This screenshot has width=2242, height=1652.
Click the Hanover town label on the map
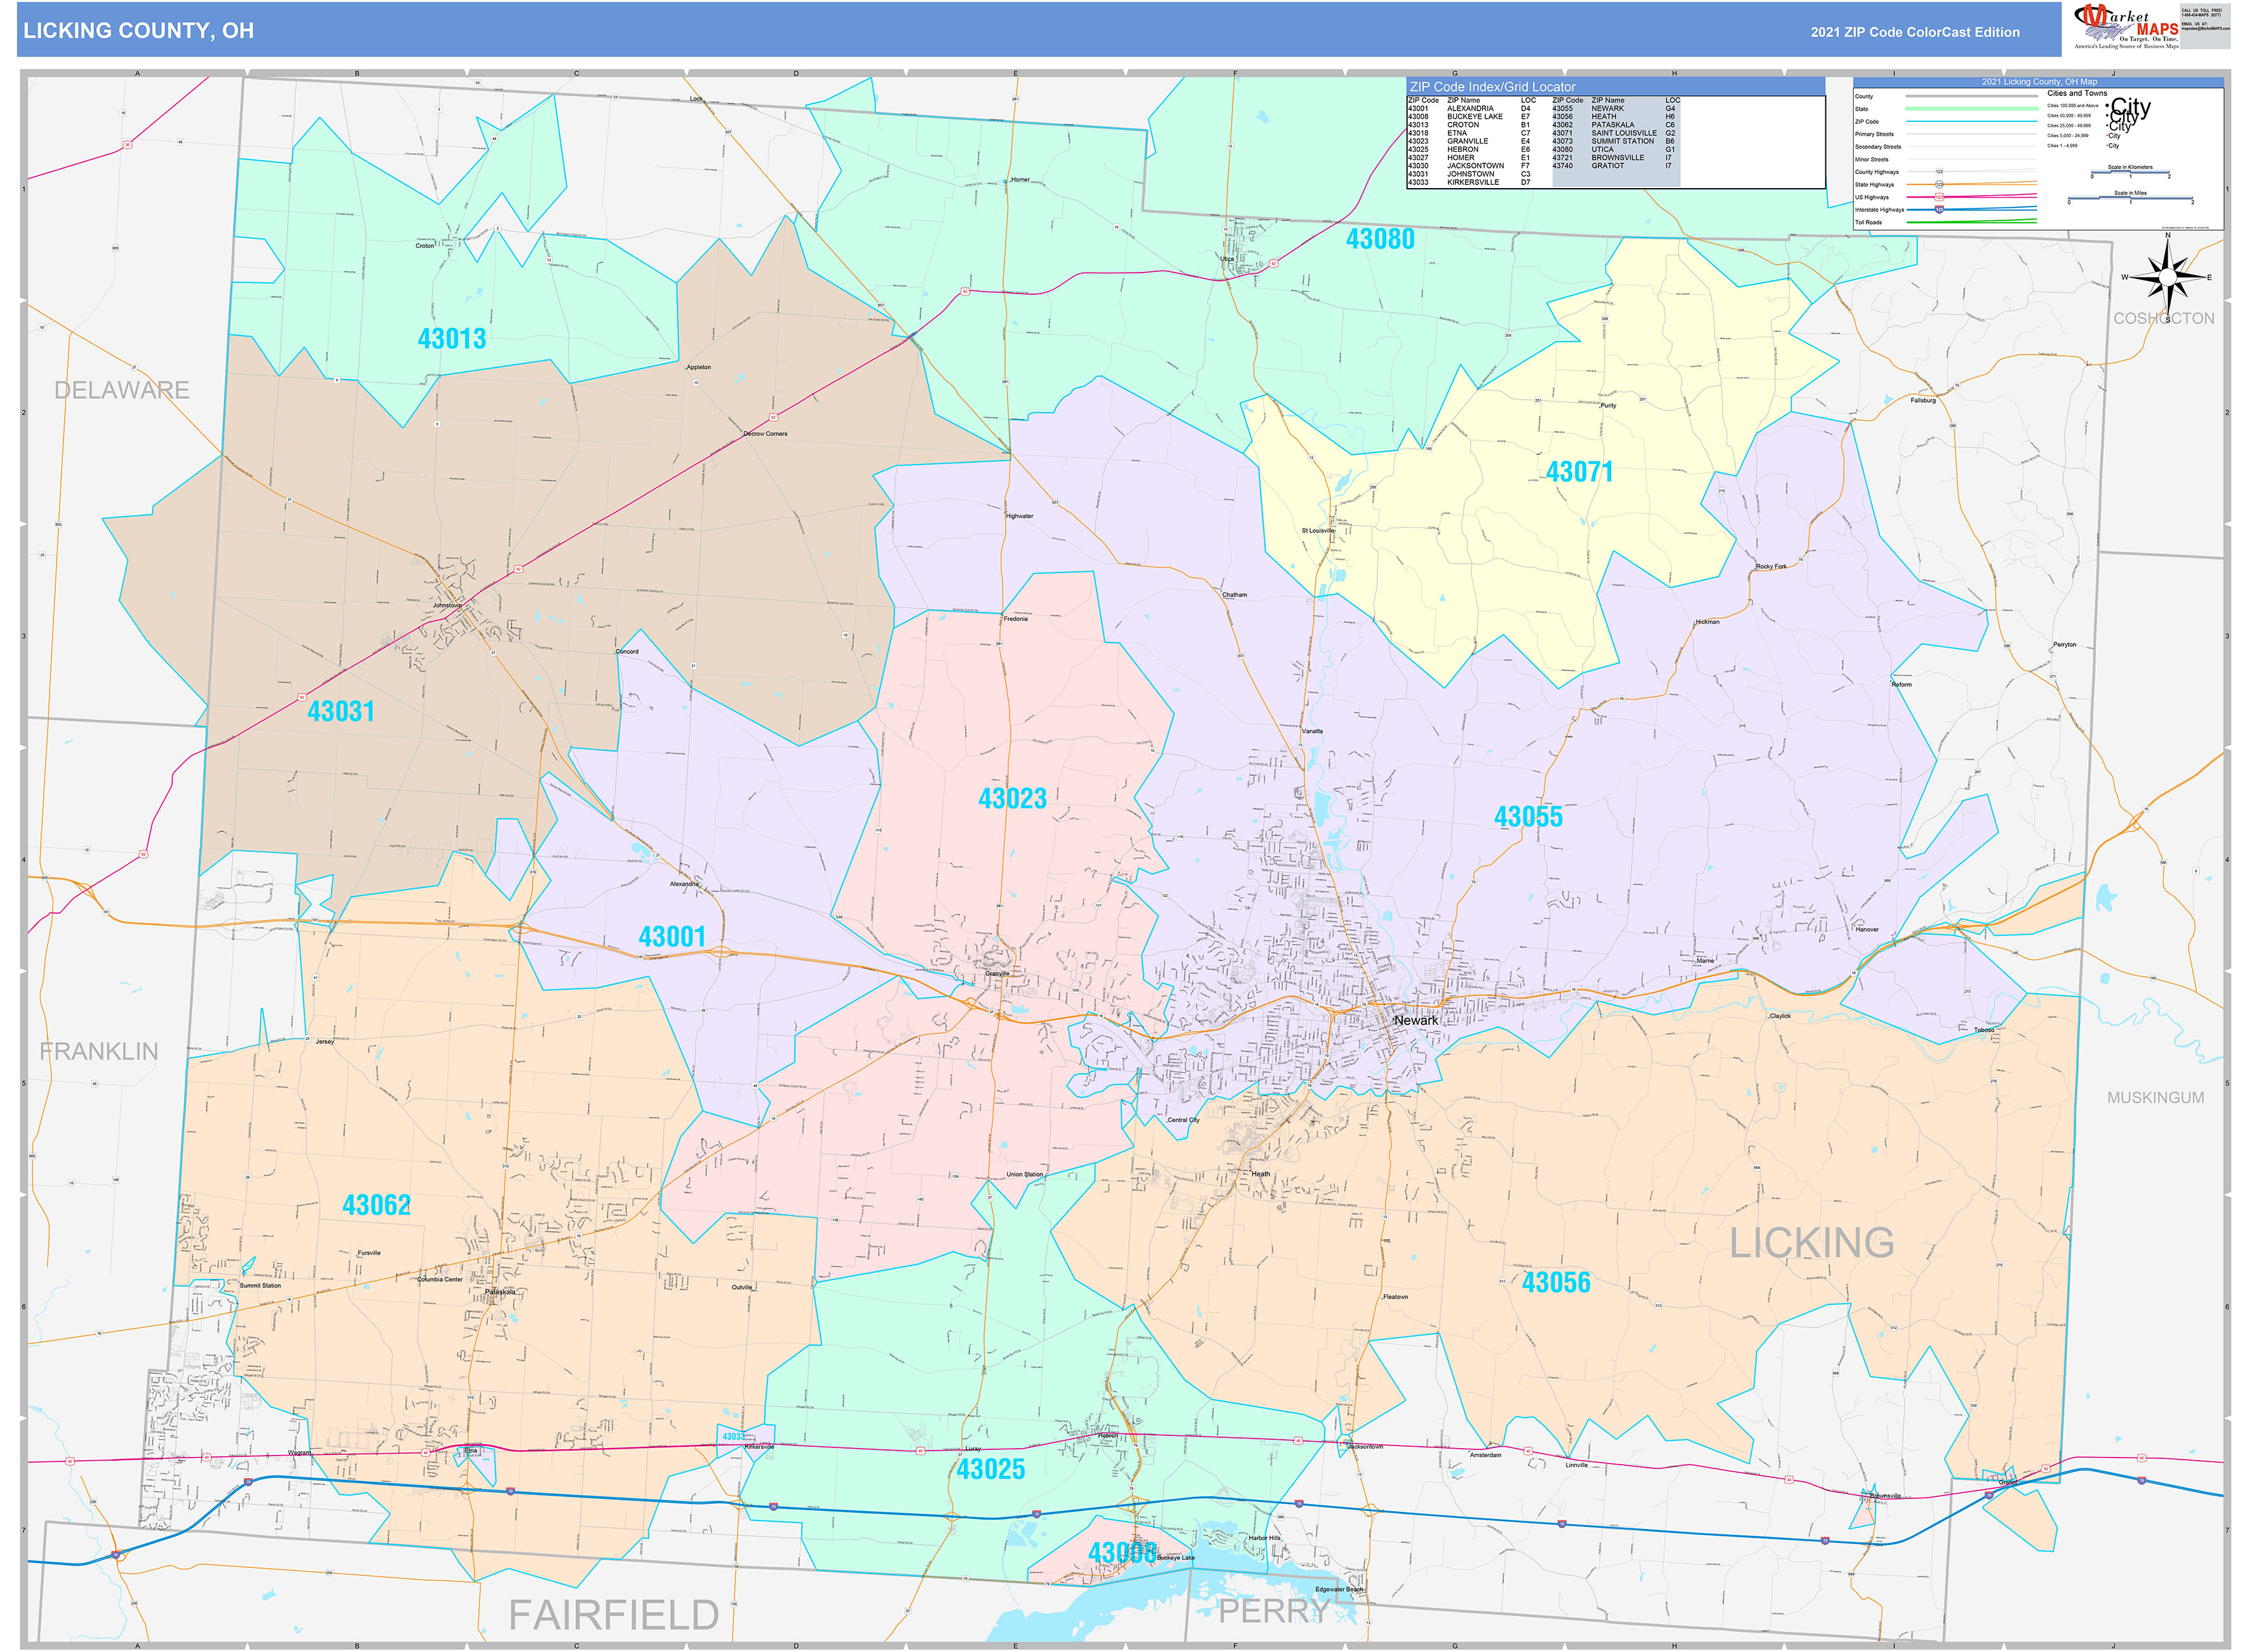point(1866,929)
